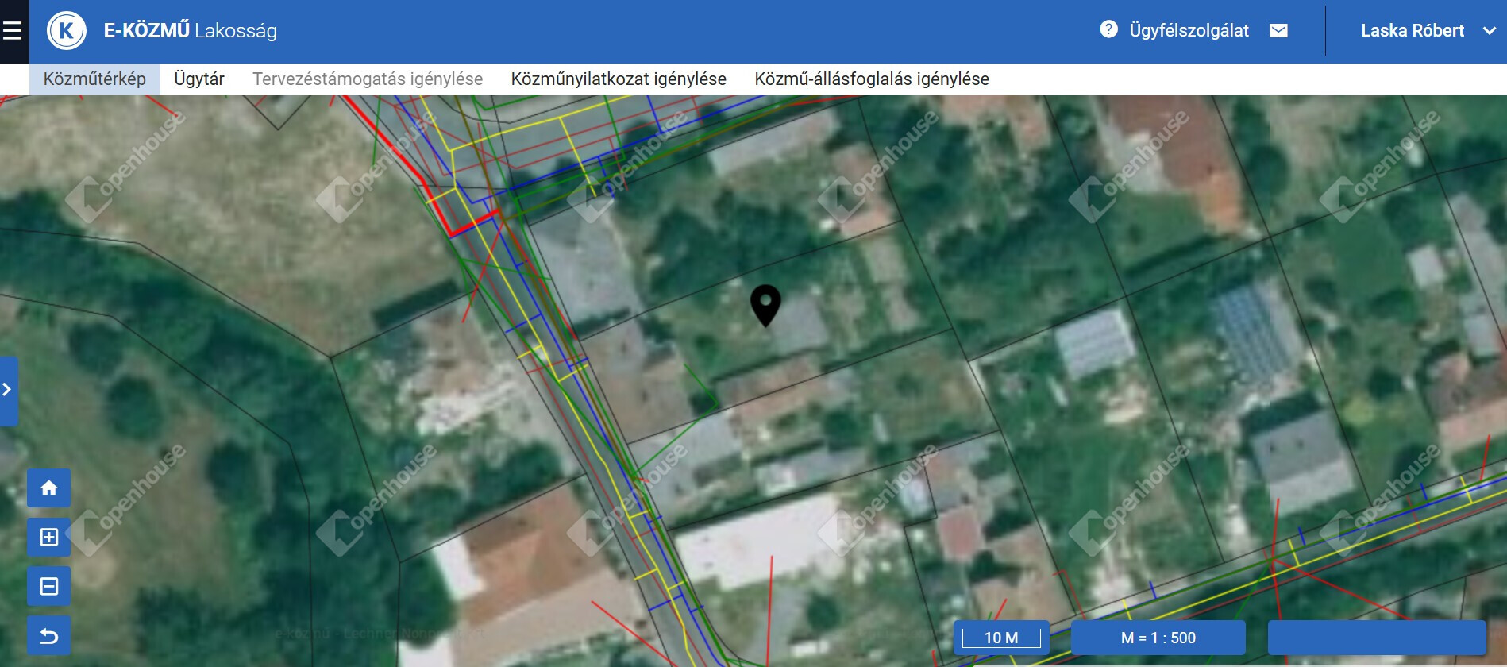The height and width of the screenshot is (667, 1507).
Task: Click the help question mark icon
Action: tap(1108, 29)
